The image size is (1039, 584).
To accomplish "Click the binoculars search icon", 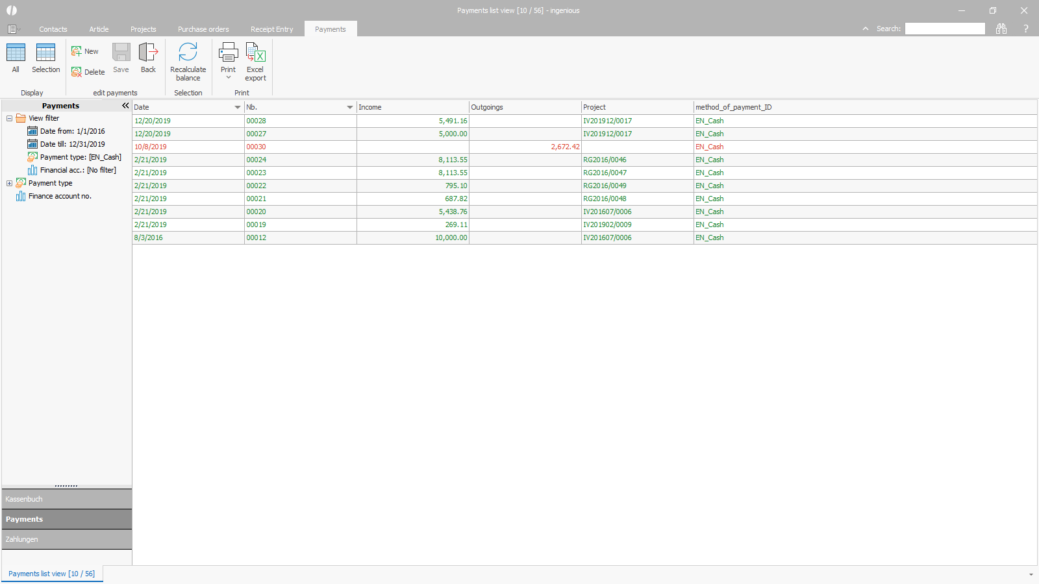I will [1001, 29].
